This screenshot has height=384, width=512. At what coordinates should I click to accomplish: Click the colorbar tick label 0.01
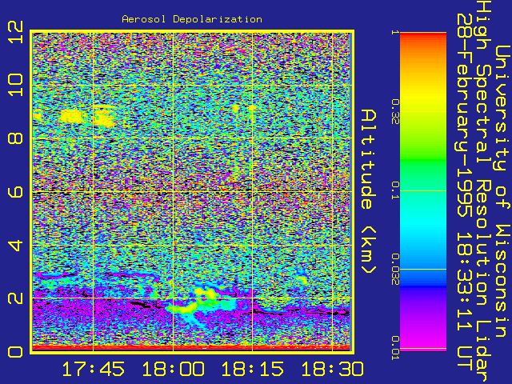click(395, 348)
